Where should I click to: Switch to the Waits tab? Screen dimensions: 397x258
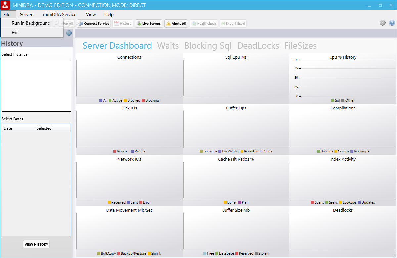click(x=168, y=46)
